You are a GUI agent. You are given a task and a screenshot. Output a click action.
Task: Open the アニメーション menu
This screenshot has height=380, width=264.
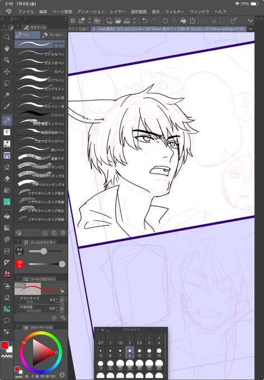point(91,12)
